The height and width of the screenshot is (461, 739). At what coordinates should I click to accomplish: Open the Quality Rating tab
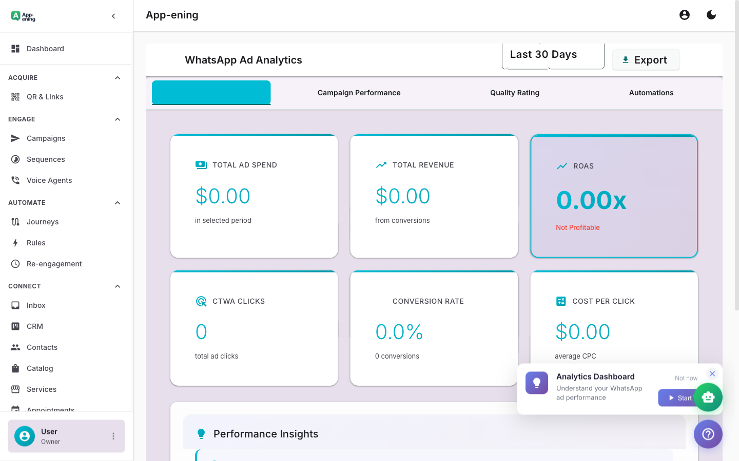(514, 93)
